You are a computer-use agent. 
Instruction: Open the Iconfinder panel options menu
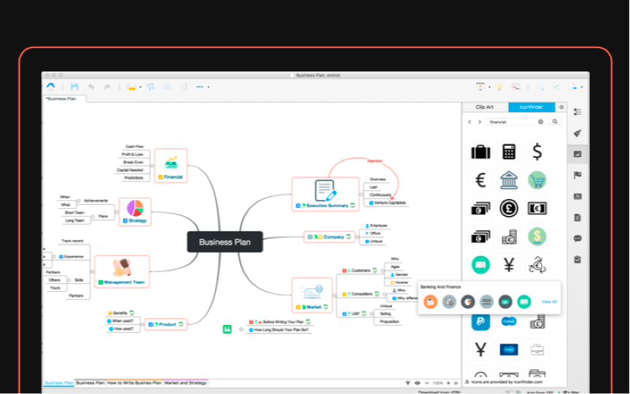[561, 107]
